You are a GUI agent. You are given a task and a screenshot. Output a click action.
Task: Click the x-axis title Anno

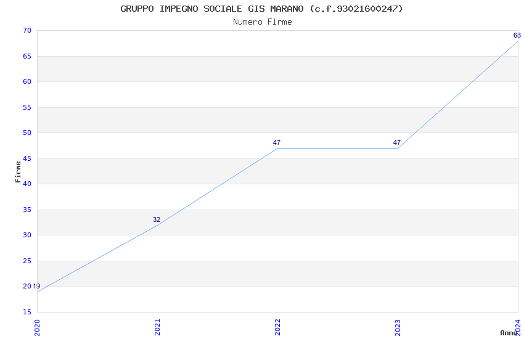click(x=509, y=333)
